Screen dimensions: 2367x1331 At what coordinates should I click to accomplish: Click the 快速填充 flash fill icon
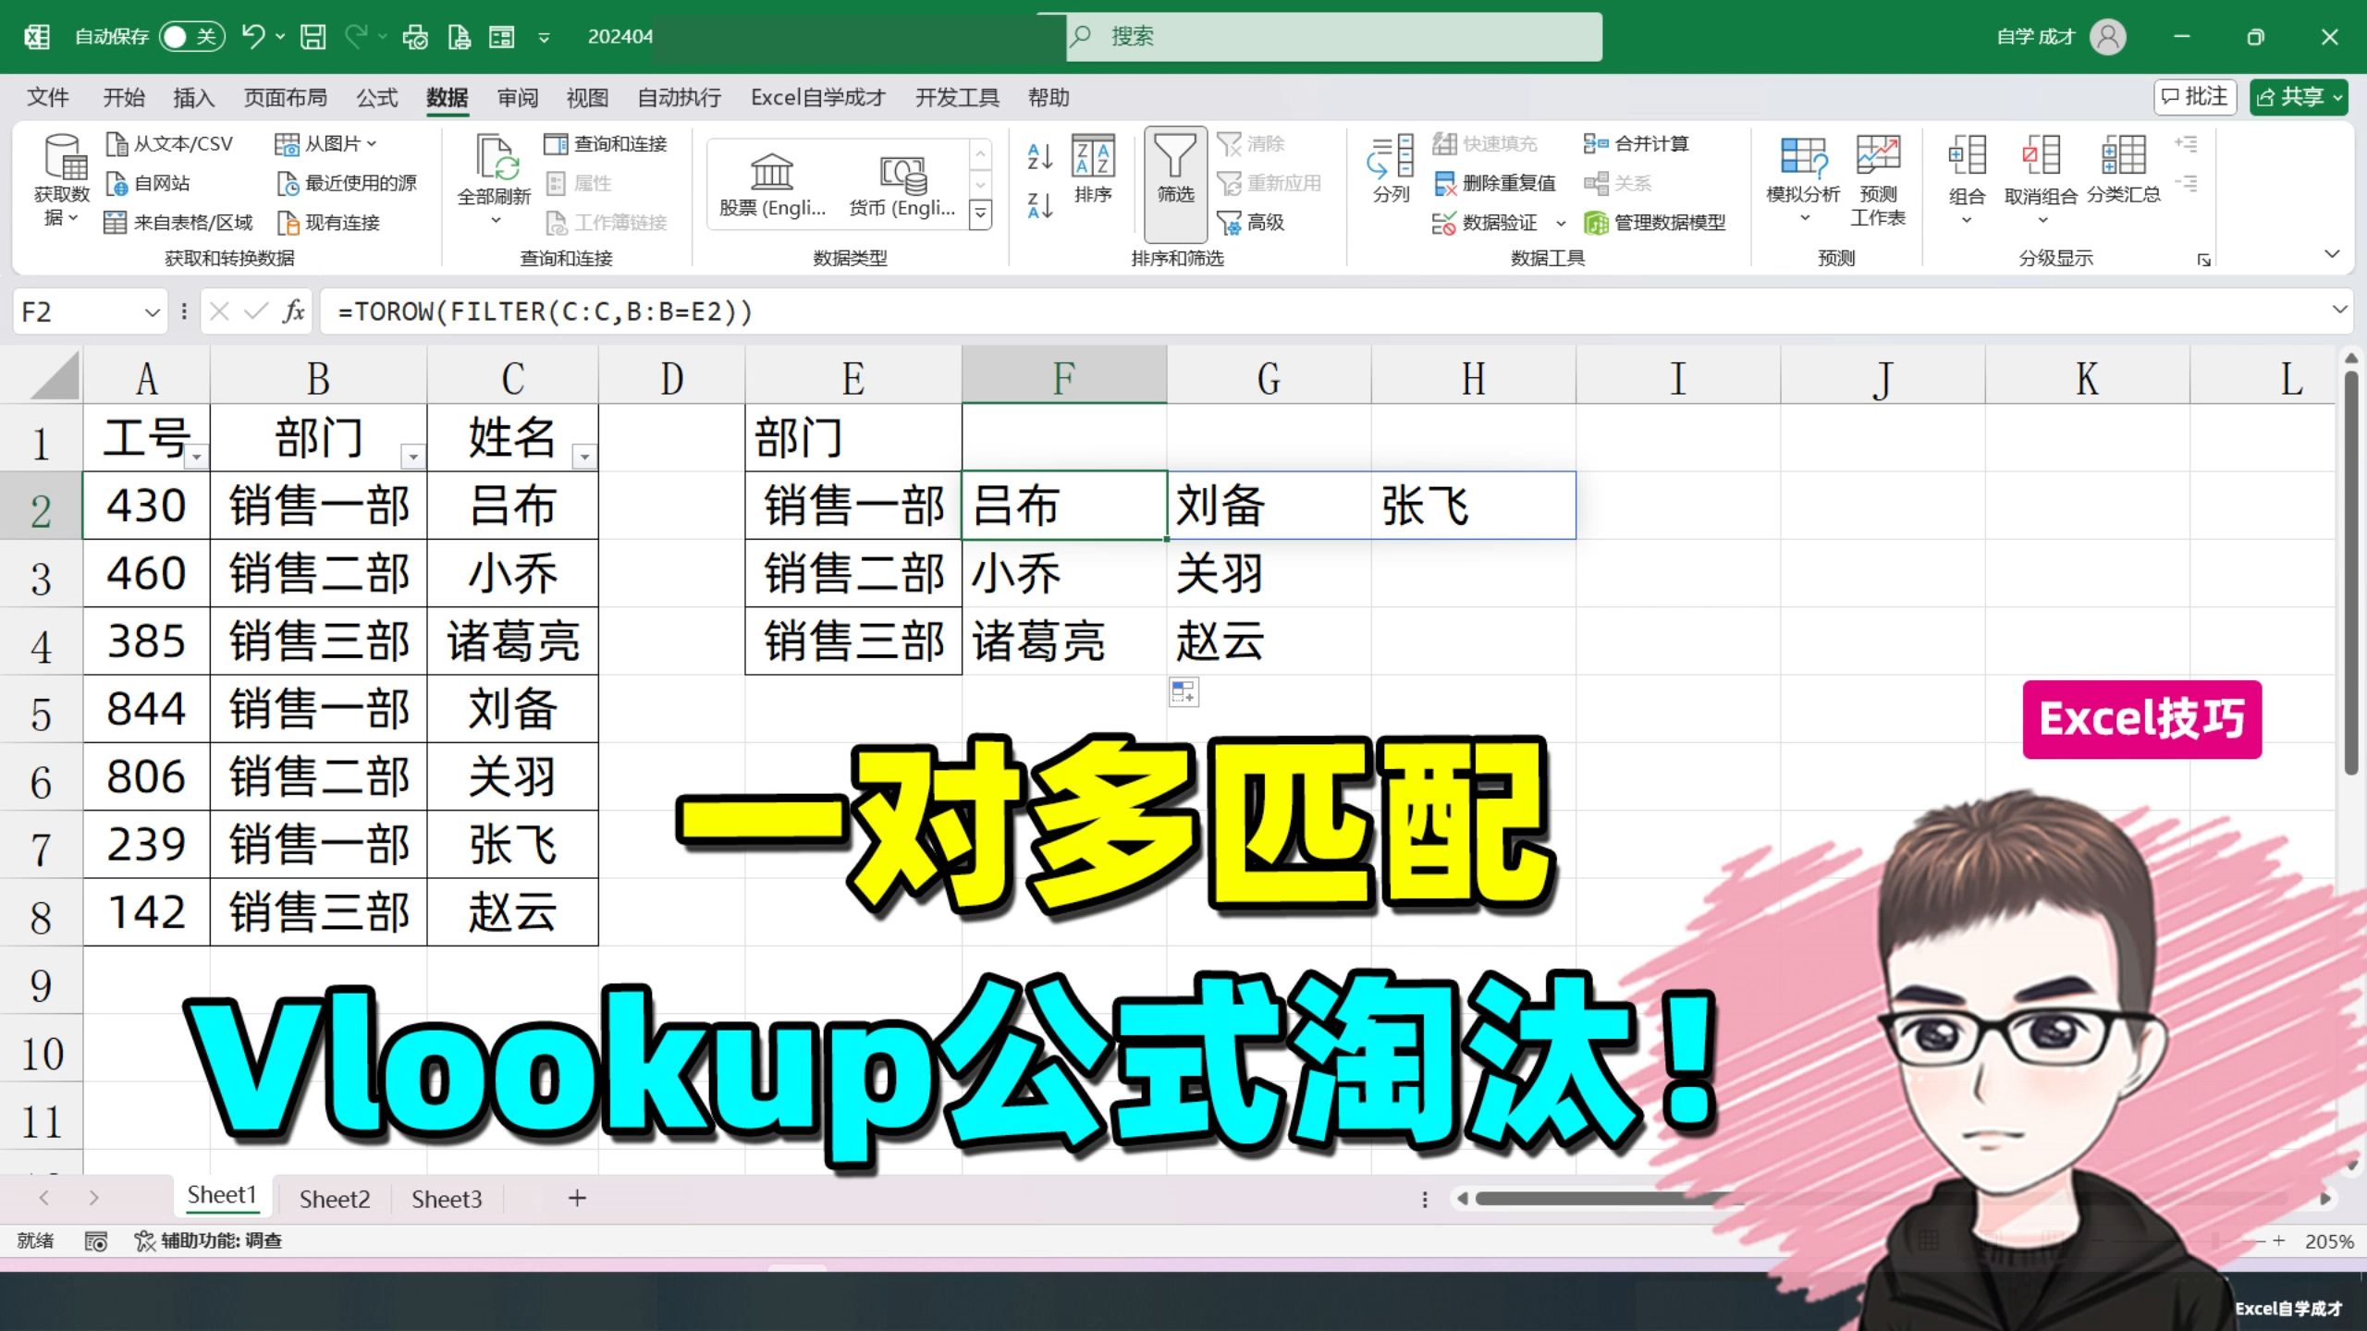click(1446, 143)
